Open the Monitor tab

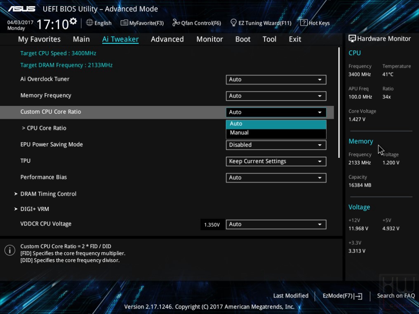pyautogui.click(x=209, y=39)
